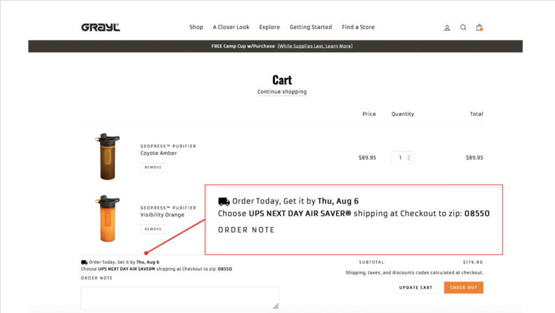Open the account profile icon
The image size is (555, 313).
447,28
